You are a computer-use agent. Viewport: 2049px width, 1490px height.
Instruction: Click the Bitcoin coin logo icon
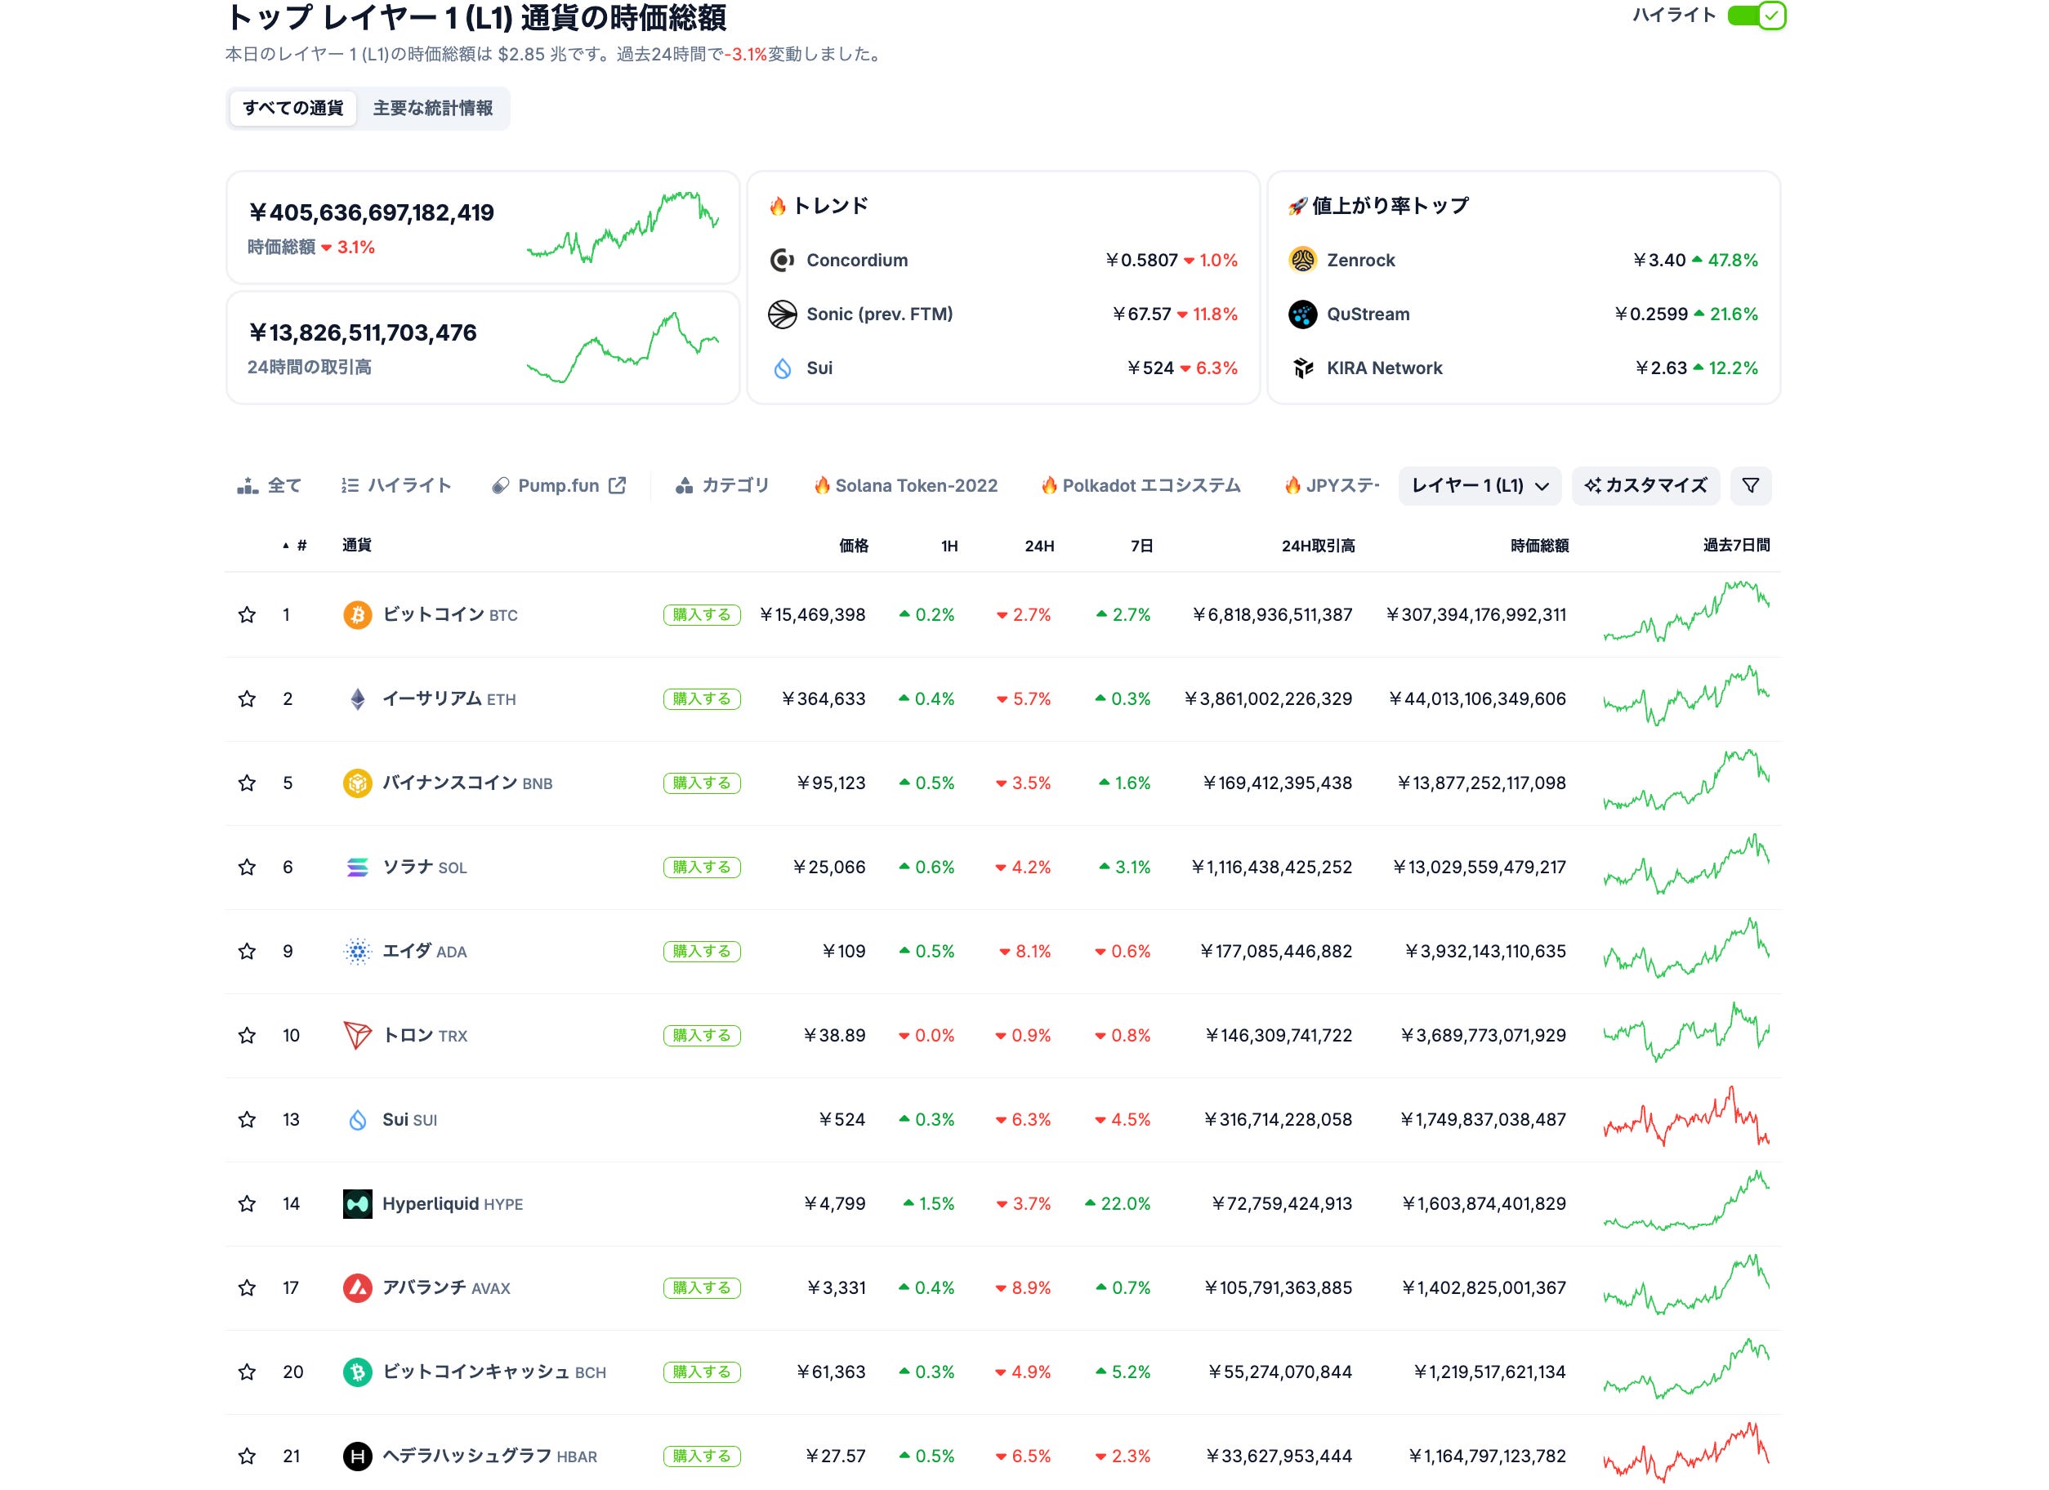pyautogui.click(x=358, y=615)
